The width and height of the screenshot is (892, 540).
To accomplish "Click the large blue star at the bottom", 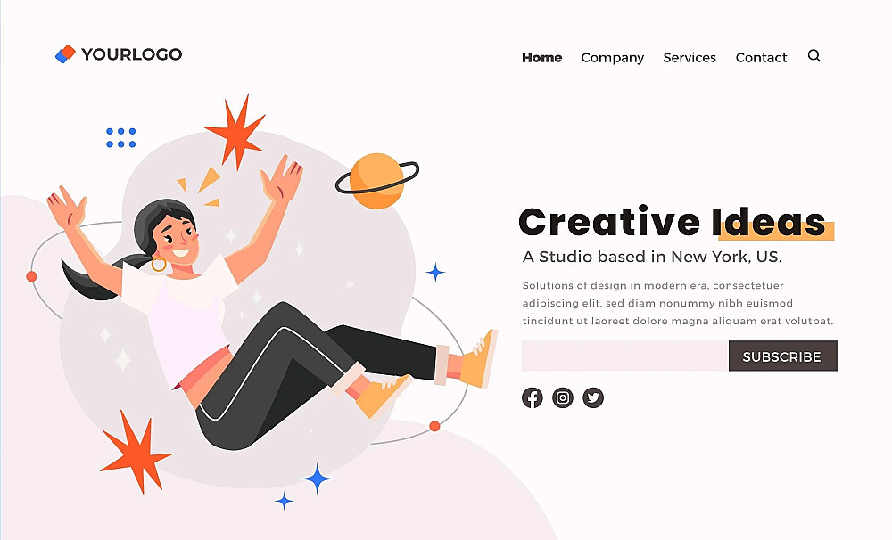I will coord(317,479).
